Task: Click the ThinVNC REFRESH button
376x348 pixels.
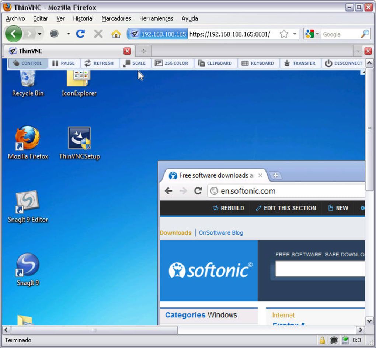Action: tap(99, 63)
